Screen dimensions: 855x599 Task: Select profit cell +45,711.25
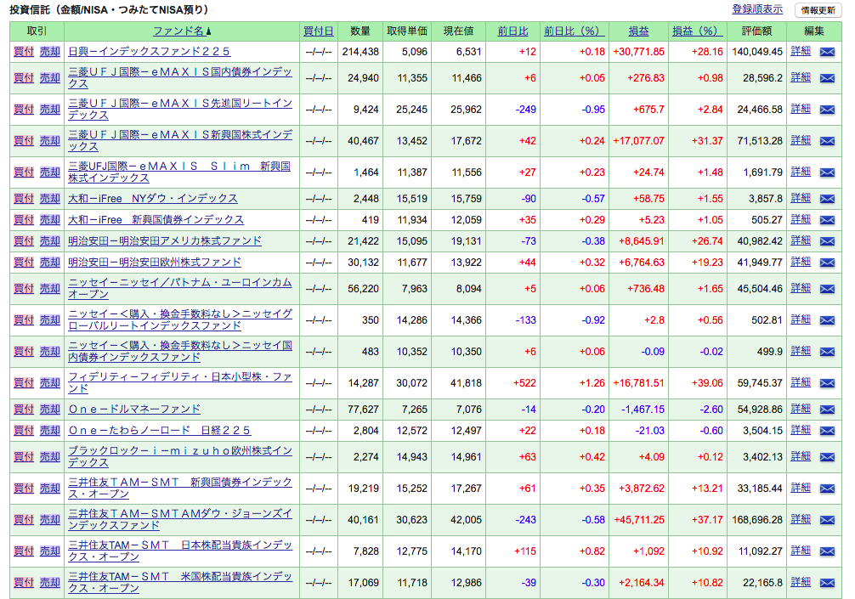pyautogui.click(x=638, y=520)
